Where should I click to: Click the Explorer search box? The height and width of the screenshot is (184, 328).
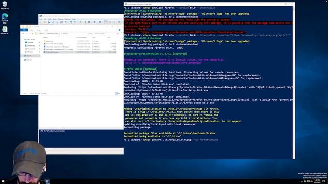tap(106, 34)
